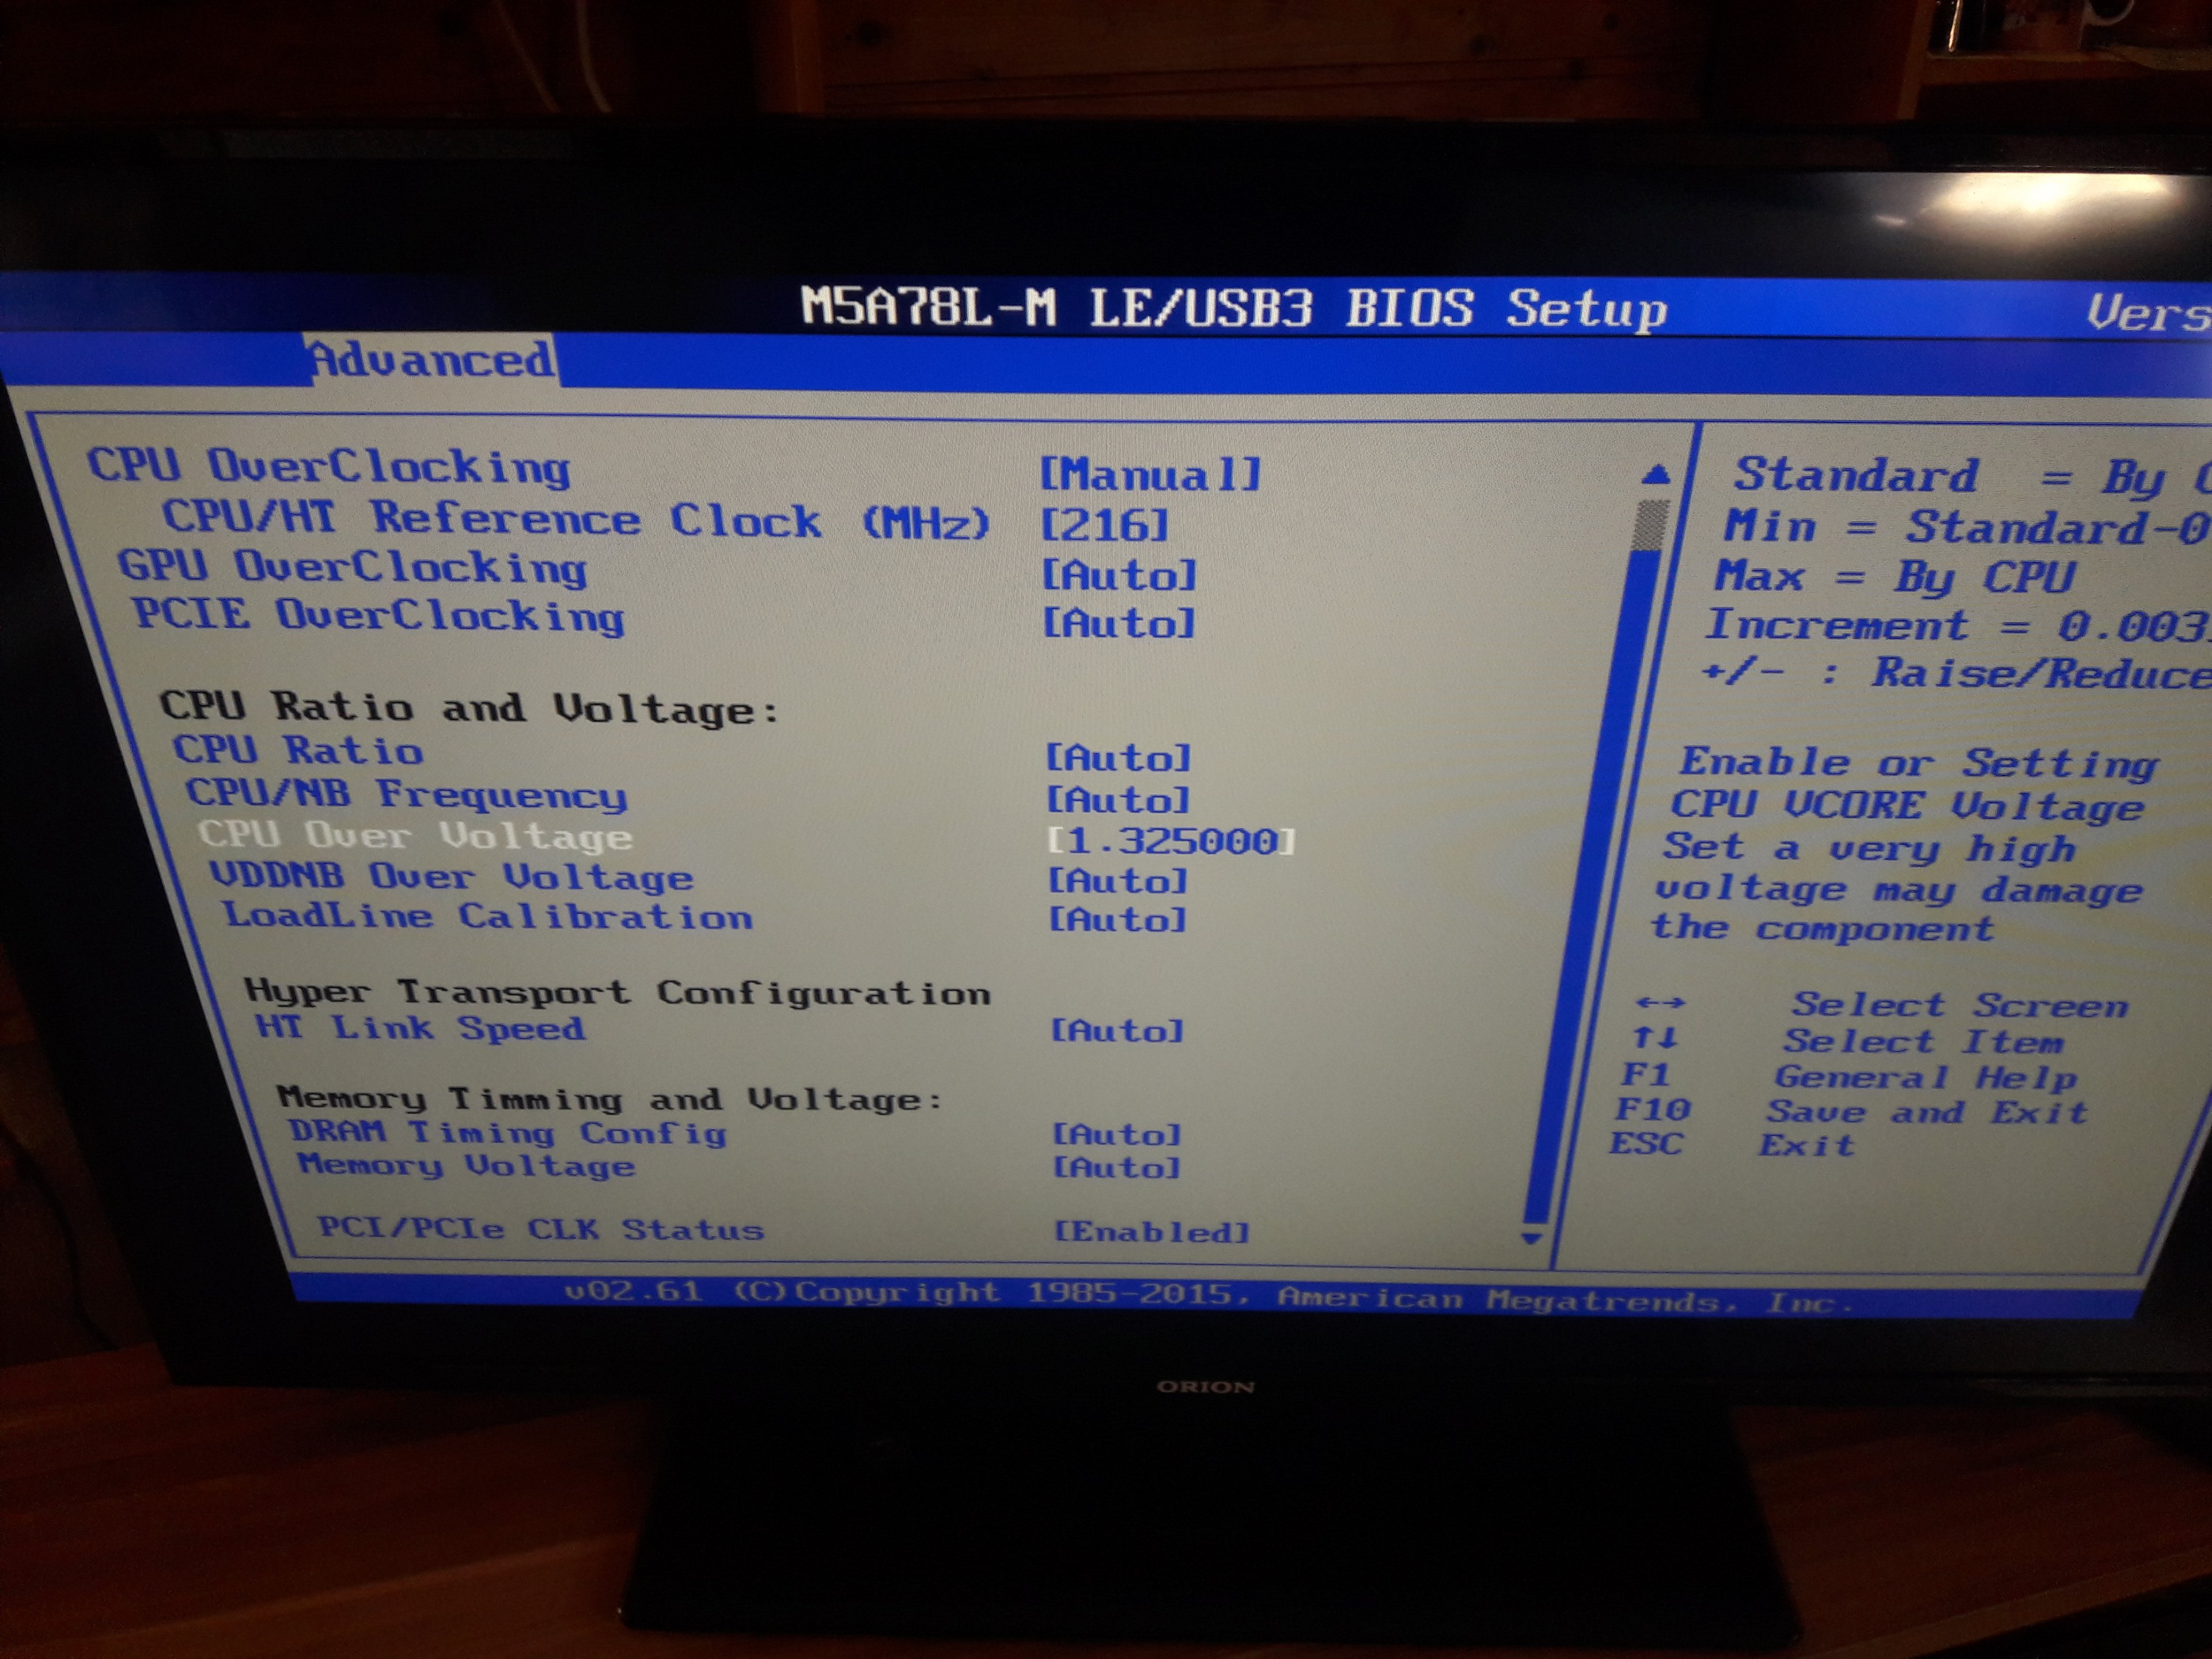Select the CPU Ratio setting
Viewport: 2212px width, 1659px height.
298,750
